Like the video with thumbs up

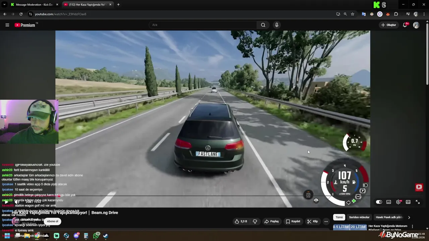(x=241, y=221)
